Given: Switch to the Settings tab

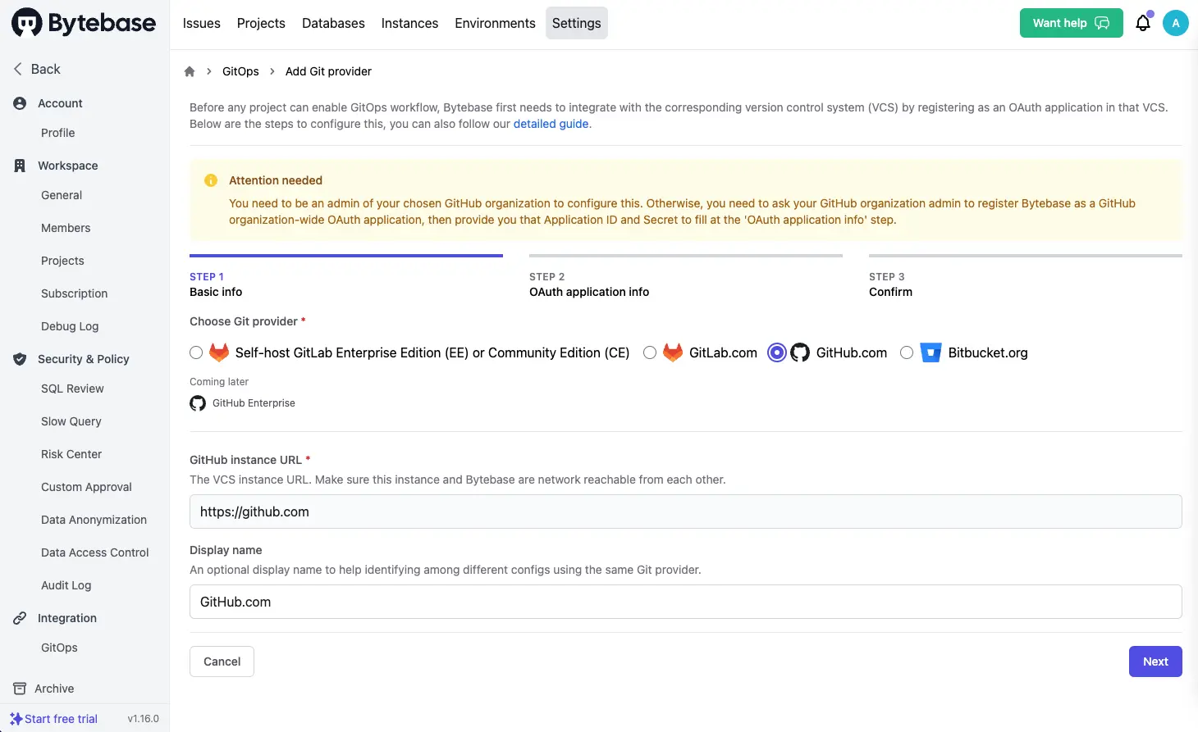Looking at the screenshot, I should coord(576,23).
